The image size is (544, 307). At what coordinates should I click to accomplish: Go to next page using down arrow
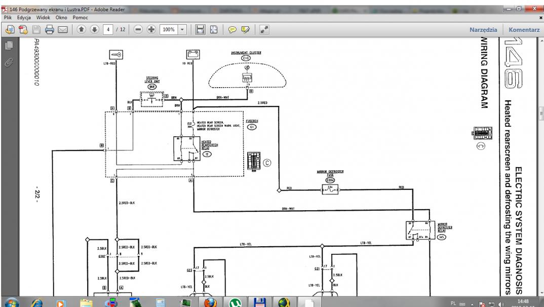point(95,30)
